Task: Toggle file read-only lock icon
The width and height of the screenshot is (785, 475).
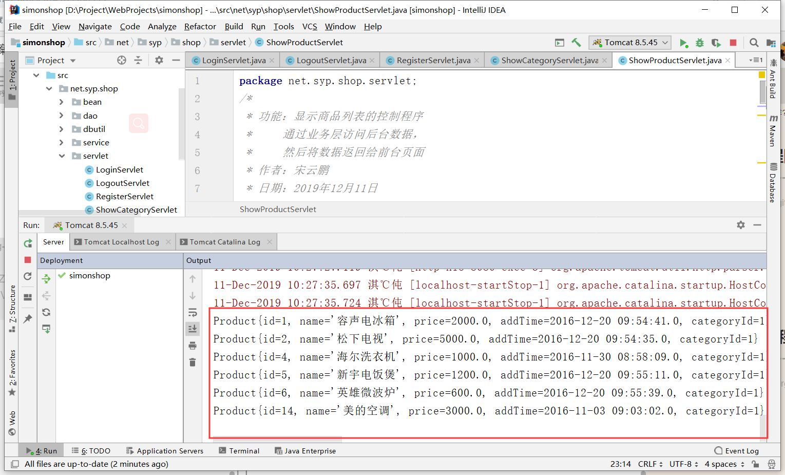Action: point(755,464)
